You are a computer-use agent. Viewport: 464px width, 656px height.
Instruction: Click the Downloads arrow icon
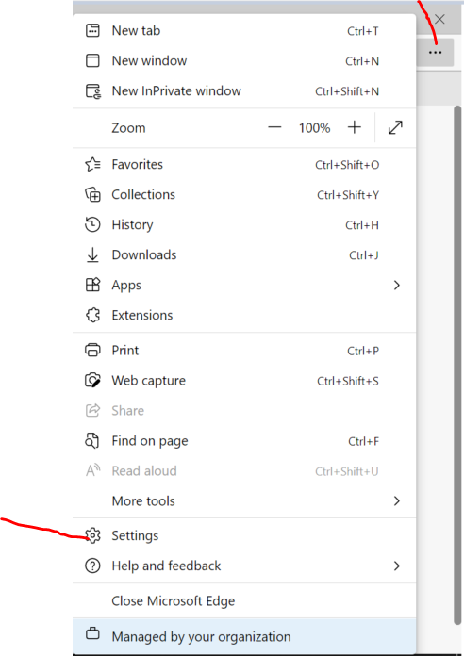click(92, 254)
